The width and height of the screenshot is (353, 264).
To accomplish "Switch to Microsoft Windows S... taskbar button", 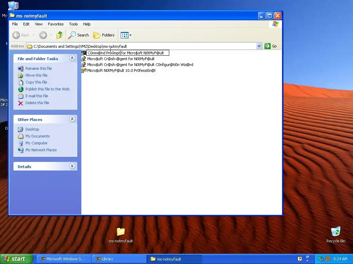I will tap(64, 259).
